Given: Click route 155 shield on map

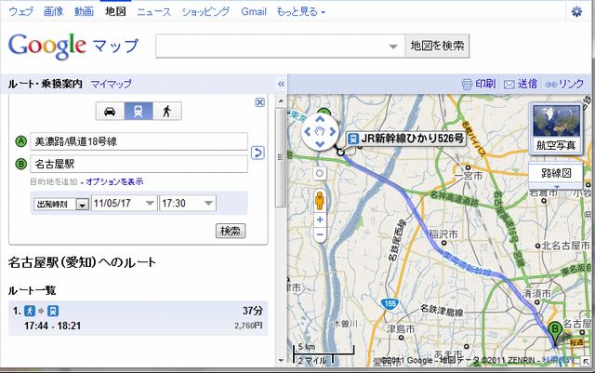Looking at the screenshot, I should (x=390, y=304).
